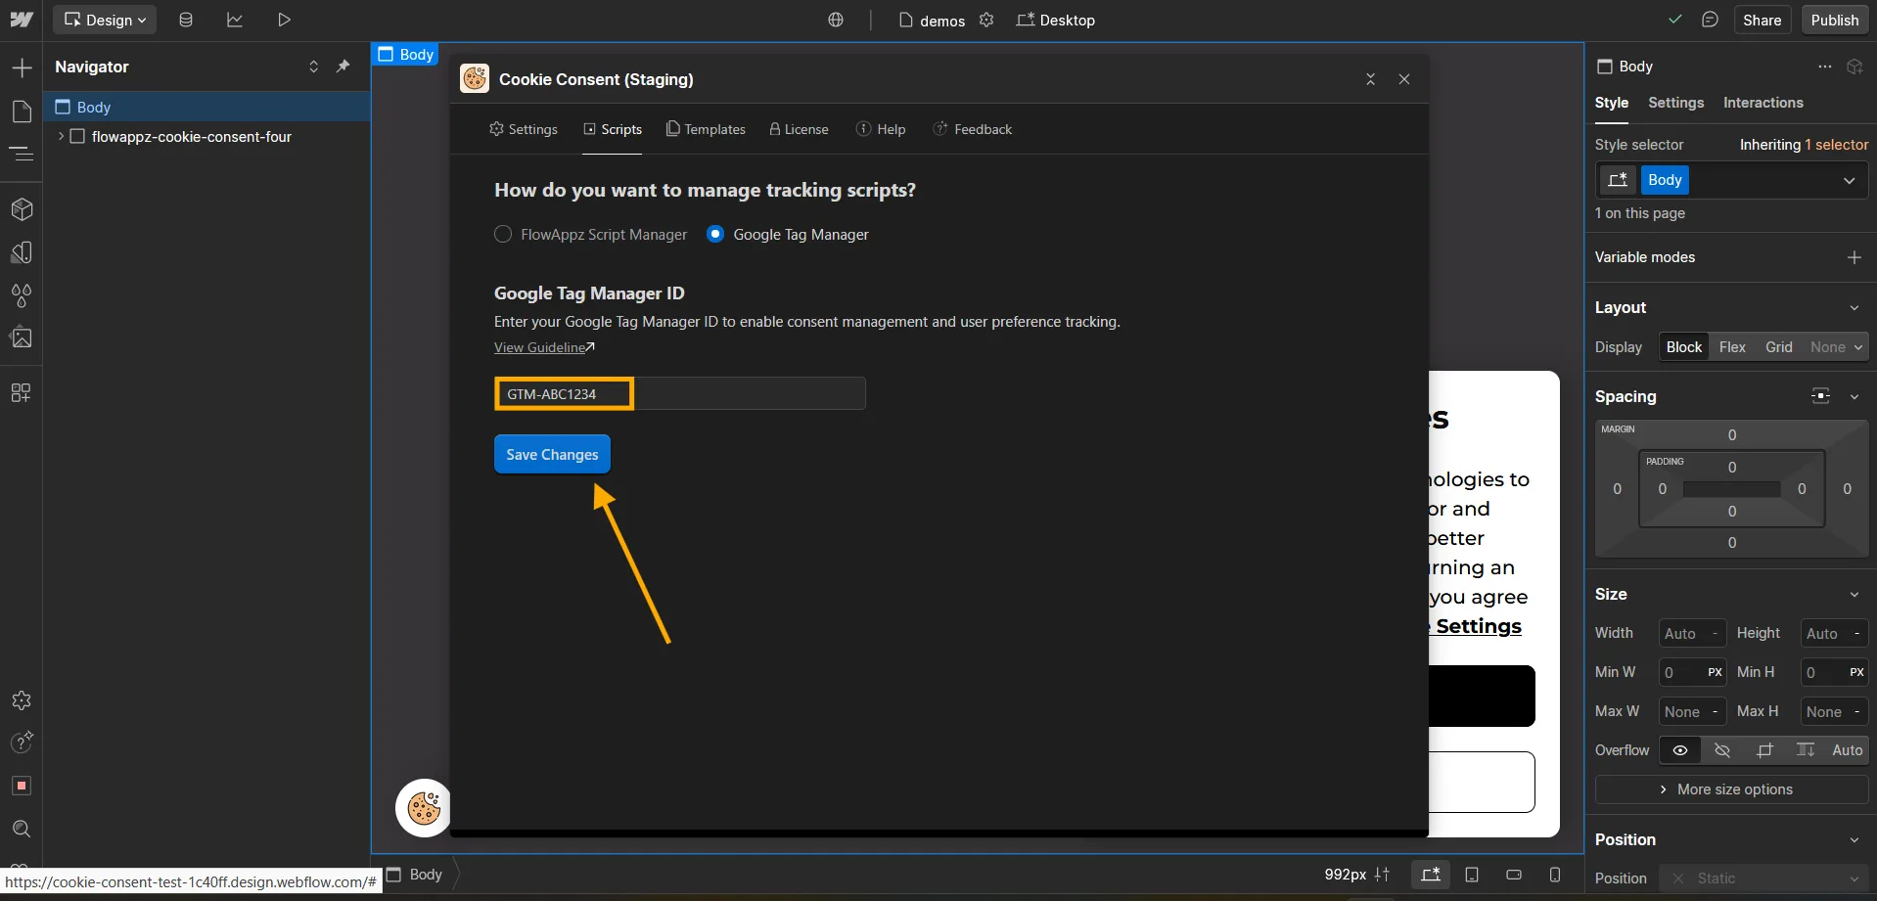
Task: Set display to Block
Action: (x=1684, y=347)
